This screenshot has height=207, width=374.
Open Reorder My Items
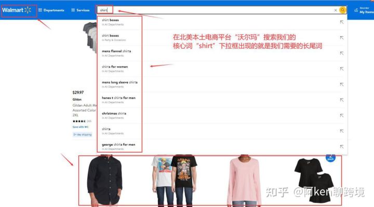coord(364,10)
